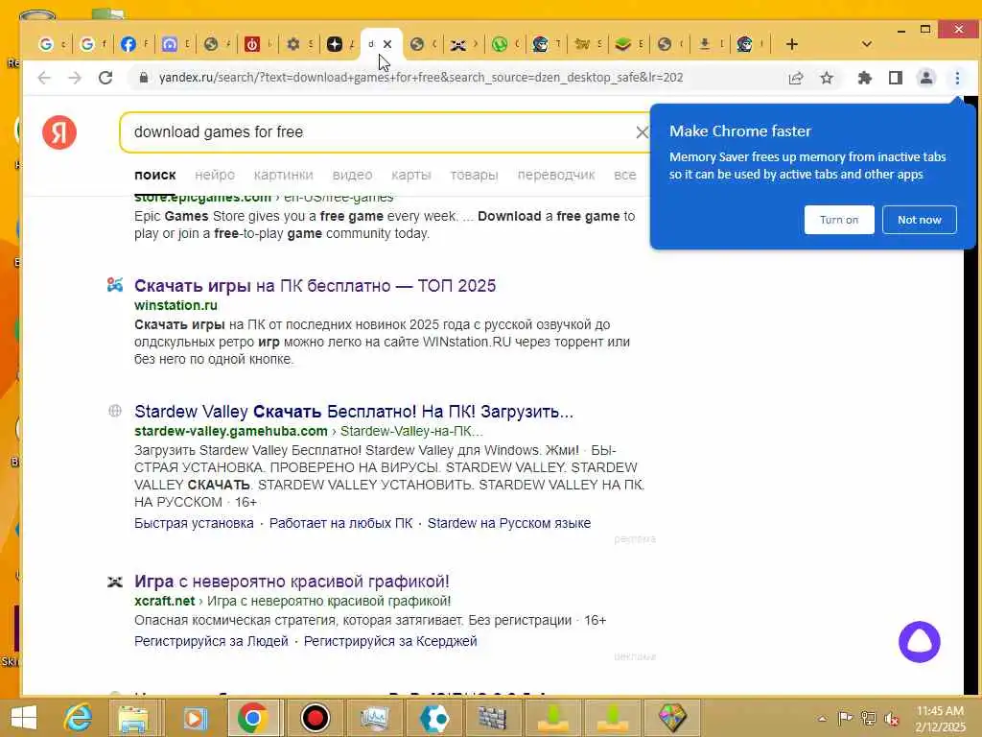Open a new Chrome tab

(x=791, y=44)
